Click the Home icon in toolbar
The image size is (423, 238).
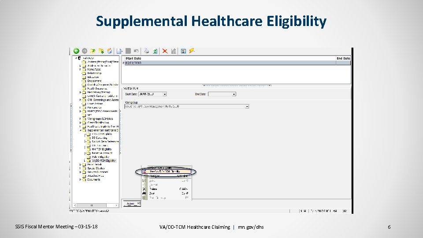(x=110, y=51)
